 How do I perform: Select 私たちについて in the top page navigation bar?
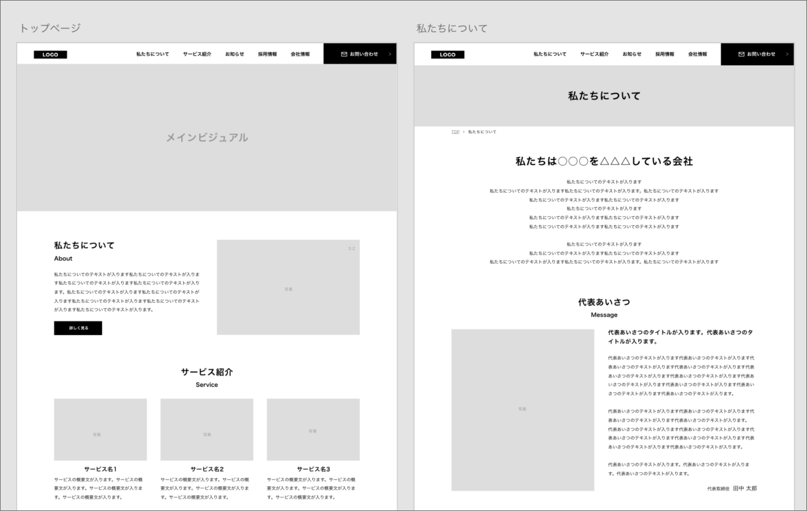(x=152, y=54)
